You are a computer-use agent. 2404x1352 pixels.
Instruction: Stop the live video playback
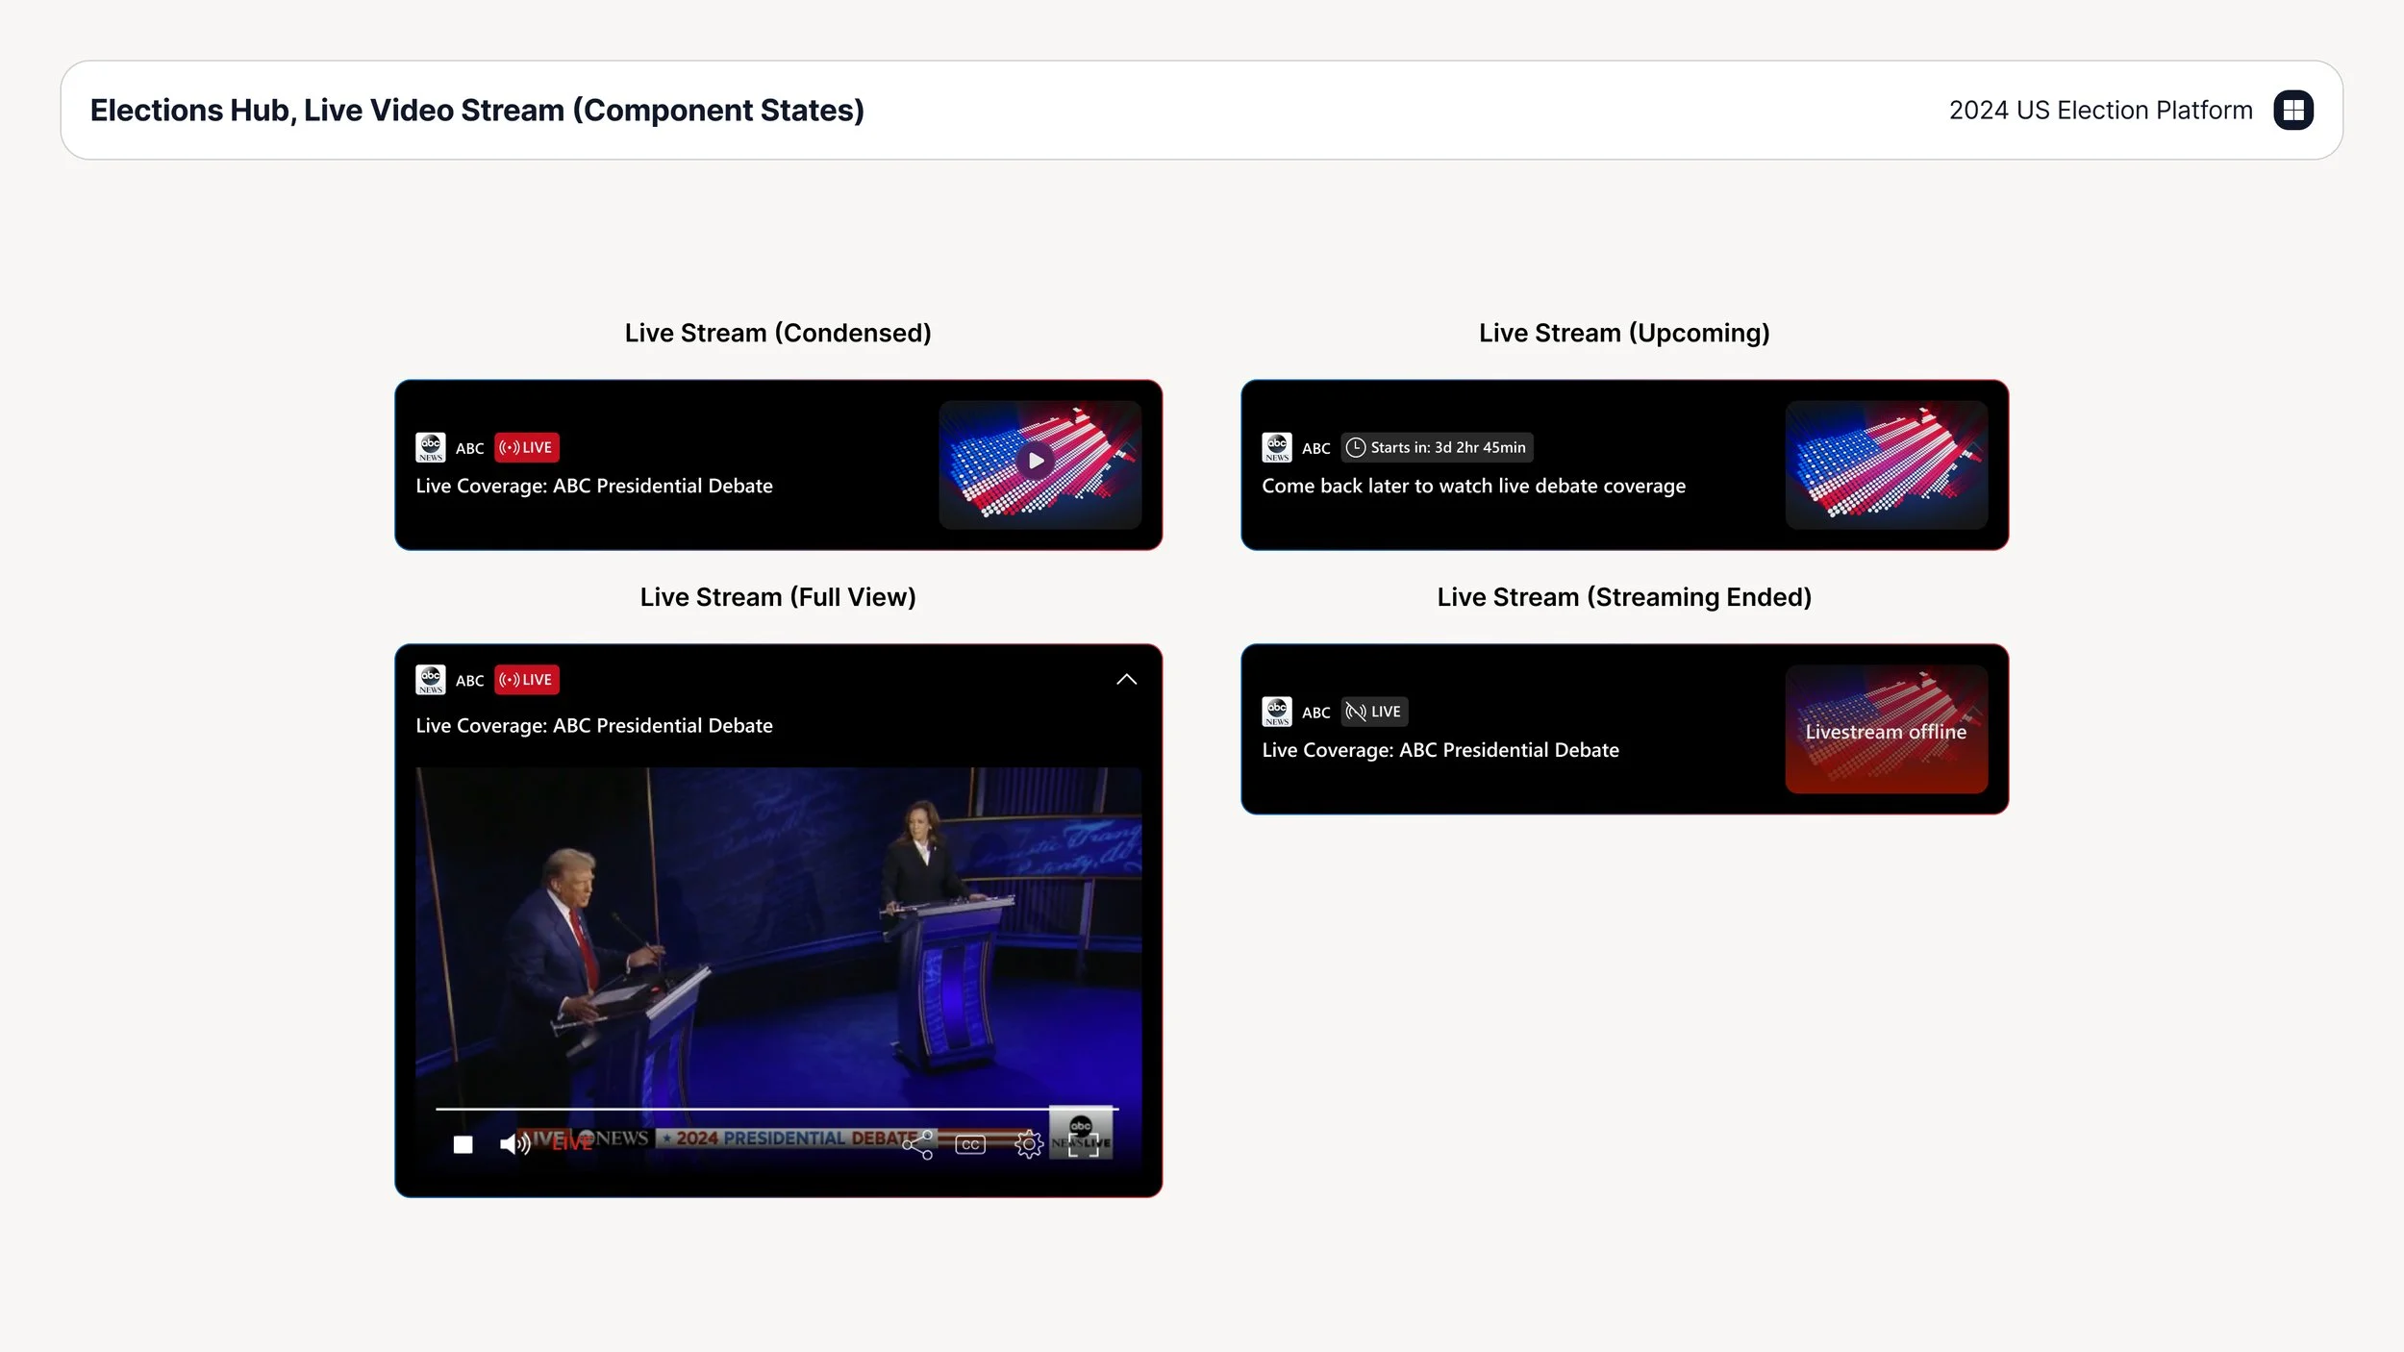coord(463,1144)
